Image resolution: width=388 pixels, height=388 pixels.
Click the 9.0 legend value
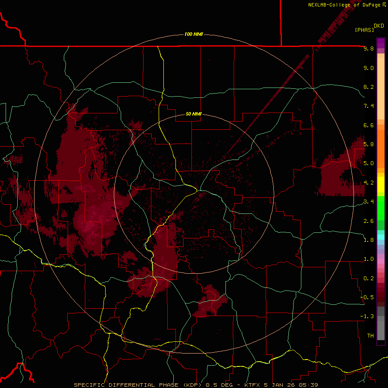369,68
